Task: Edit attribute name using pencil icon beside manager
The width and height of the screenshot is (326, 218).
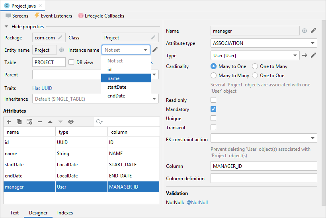Action: pos(314,31)
